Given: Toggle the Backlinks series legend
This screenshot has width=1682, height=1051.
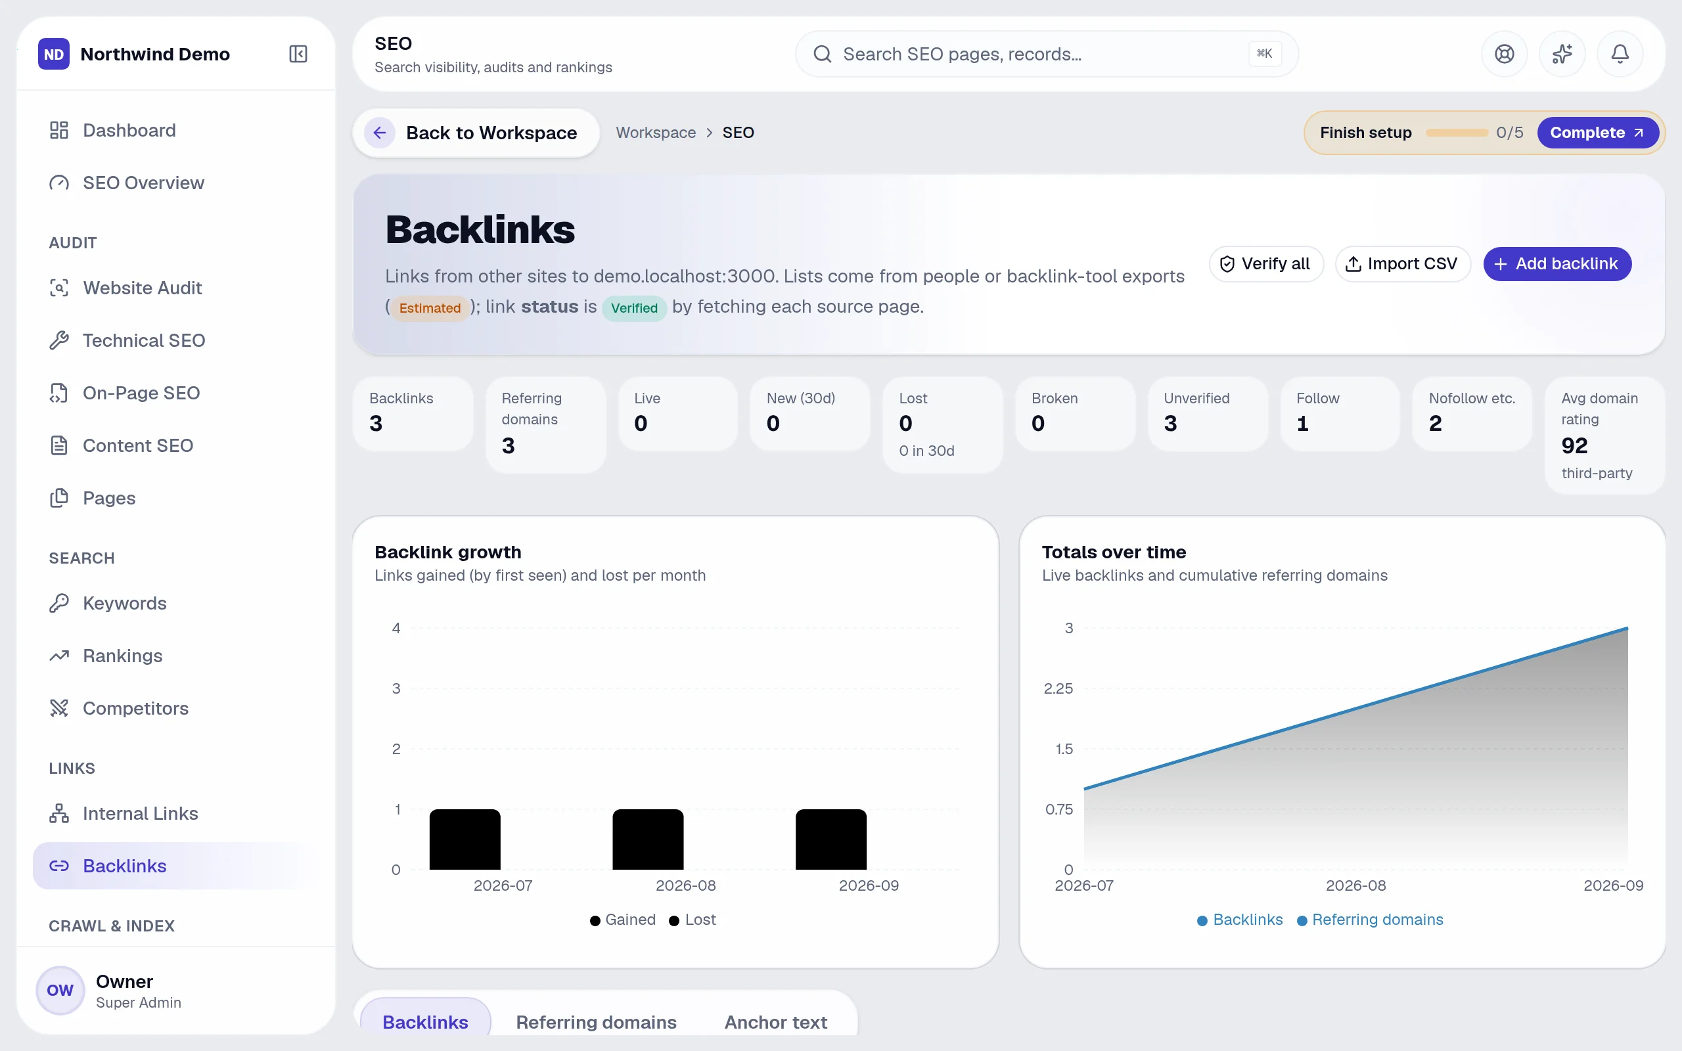Looking at the screenshot, I should click(1240, 920).
